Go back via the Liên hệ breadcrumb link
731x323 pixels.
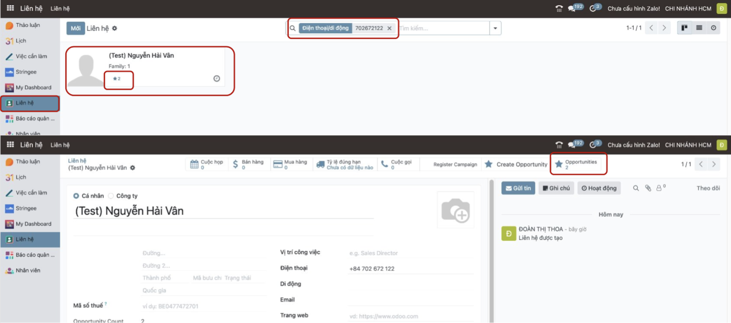(x=77, y=161)
